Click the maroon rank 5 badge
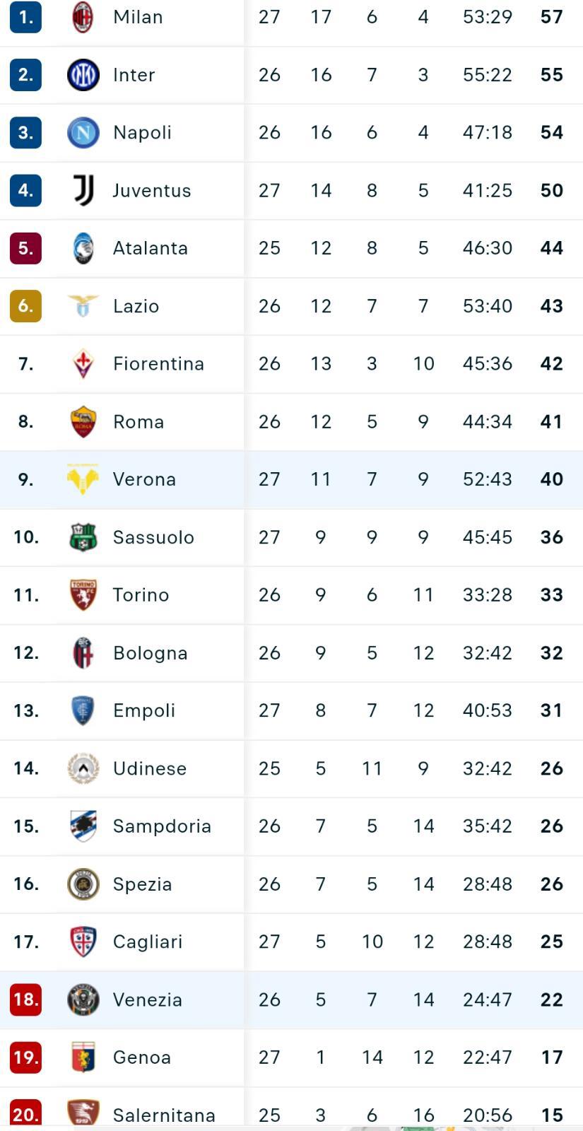 pos(25,248)
